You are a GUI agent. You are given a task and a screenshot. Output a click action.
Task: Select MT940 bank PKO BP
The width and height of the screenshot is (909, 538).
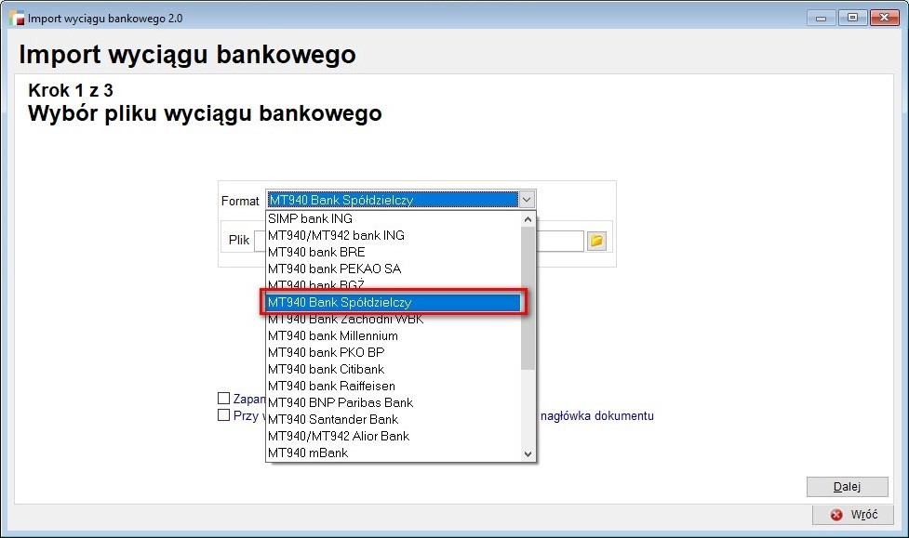394,353
